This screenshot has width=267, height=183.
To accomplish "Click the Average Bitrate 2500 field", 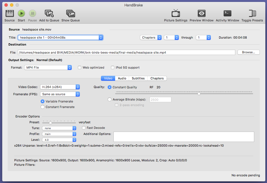I will coord(160,100).
